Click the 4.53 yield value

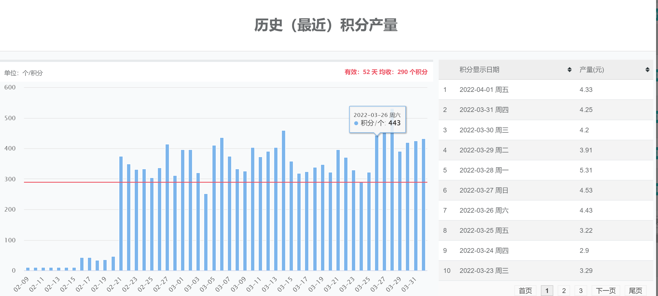(586, 190)
